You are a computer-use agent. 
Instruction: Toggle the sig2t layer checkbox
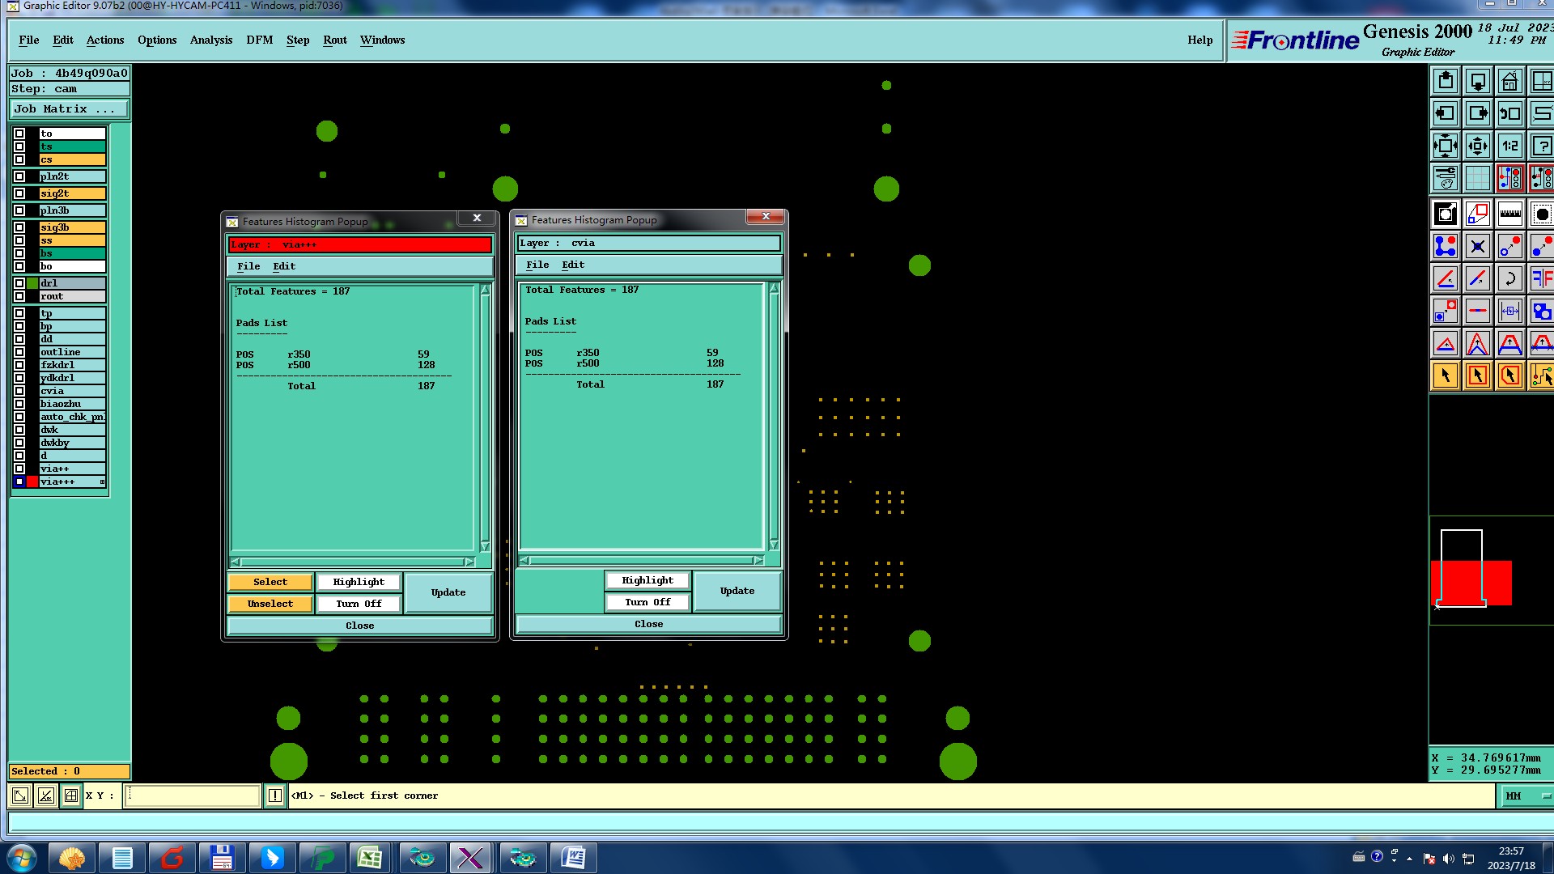pos(19,193)
